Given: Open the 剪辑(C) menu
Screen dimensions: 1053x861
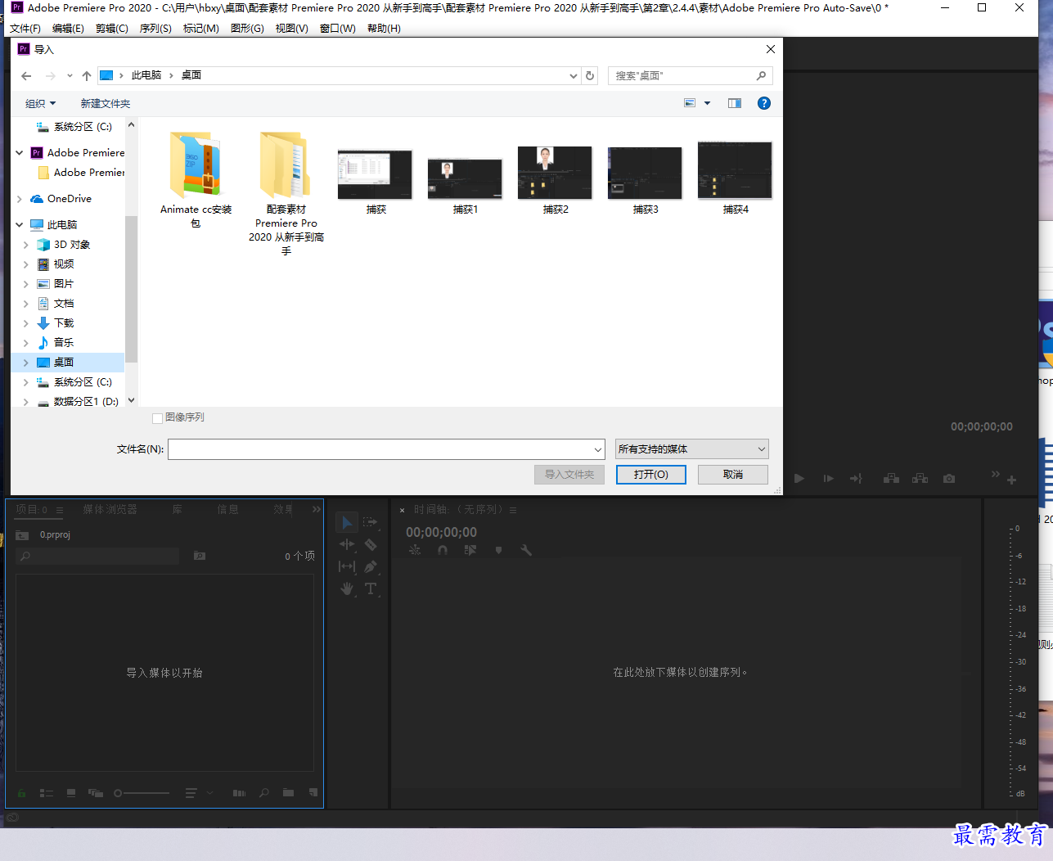Looking at the screenshot, I should (111, 28).
